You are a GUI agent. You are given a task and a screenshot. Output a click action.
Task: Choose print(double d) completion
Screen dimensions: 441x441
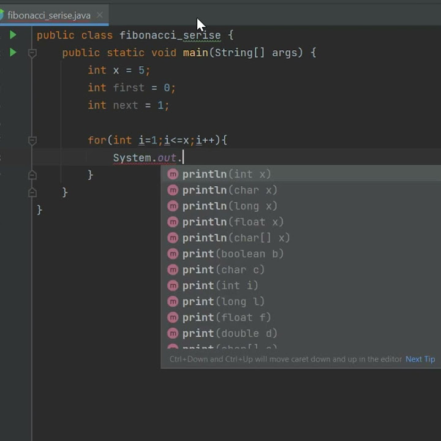[x=301, y=333]
